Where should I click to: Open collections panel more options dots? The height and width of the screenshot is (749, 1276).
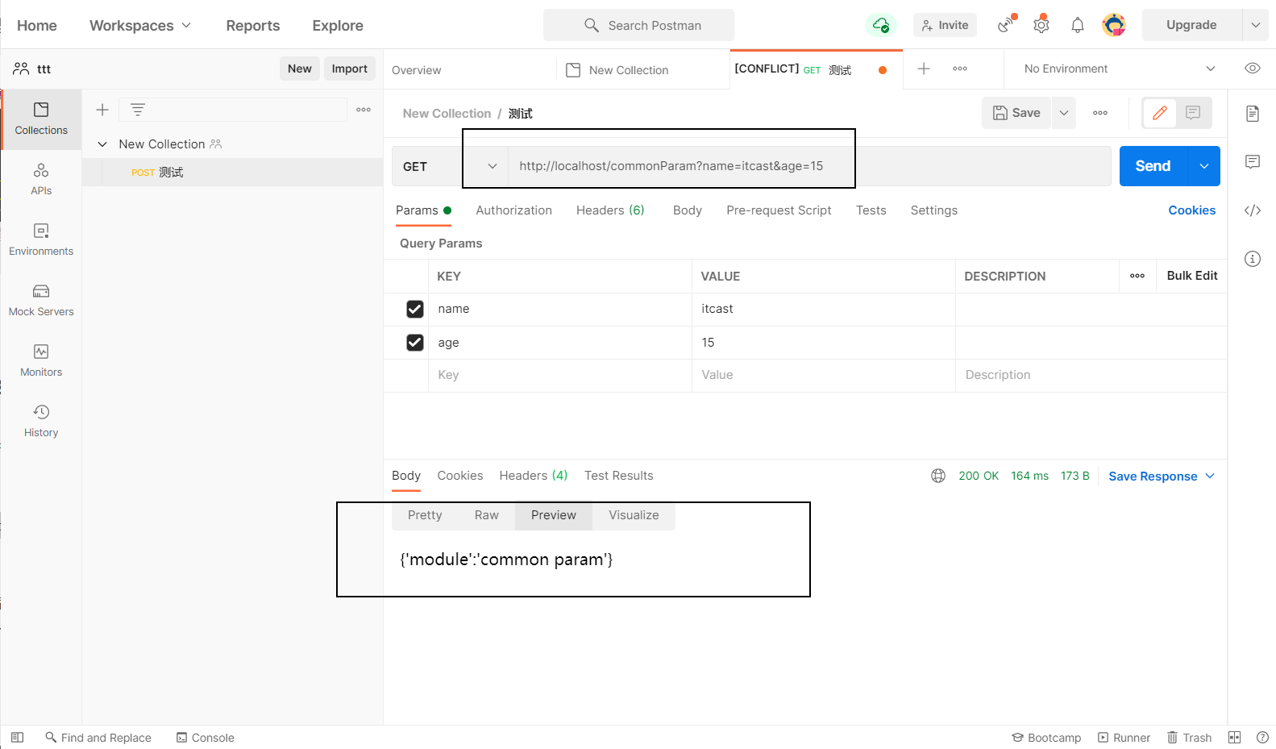coord(364,110)
